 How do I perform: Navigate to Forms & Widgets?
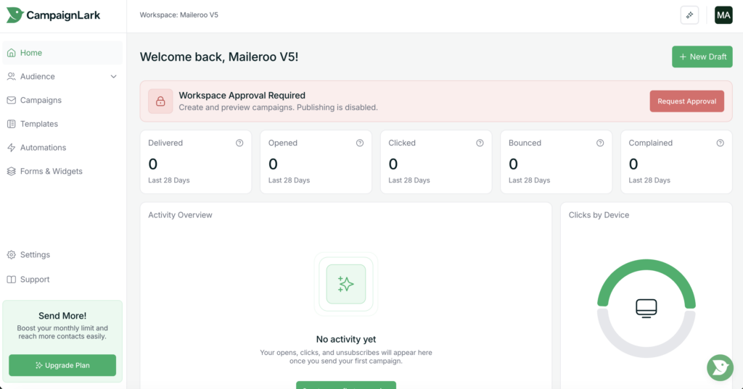point(51,172)
